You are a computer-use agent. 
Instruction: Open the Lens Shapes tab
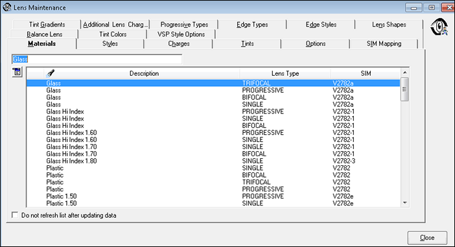pyautogui.click(x=389, y=25)
